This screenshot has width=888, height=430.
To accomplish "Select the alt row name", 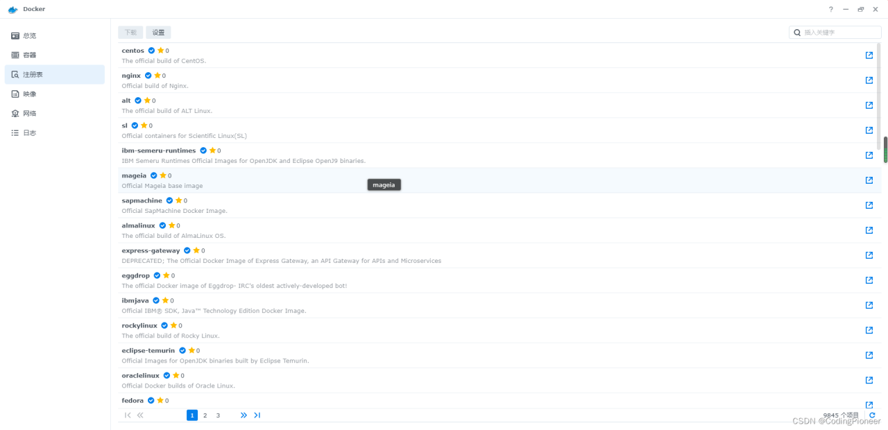I will pos(126,101).
